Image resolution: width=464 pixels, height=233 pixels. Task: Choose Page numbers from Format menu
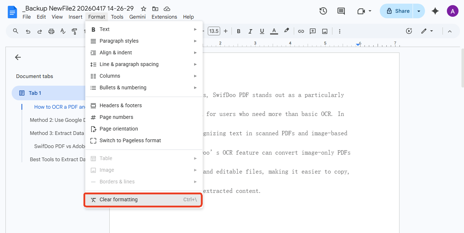pos(144,117)
